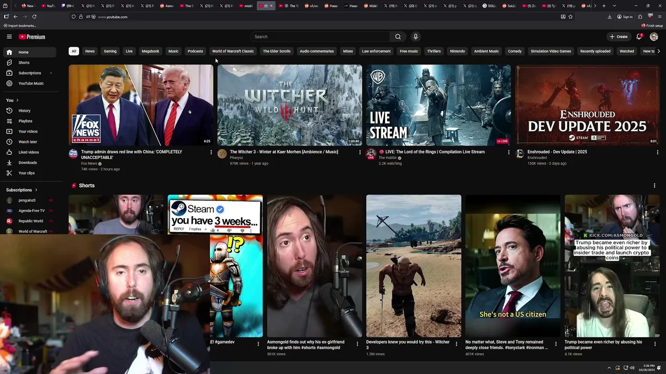666x374 pixels.
Task: Submit search with magnifier icon
Action: [x=398, y=37]
